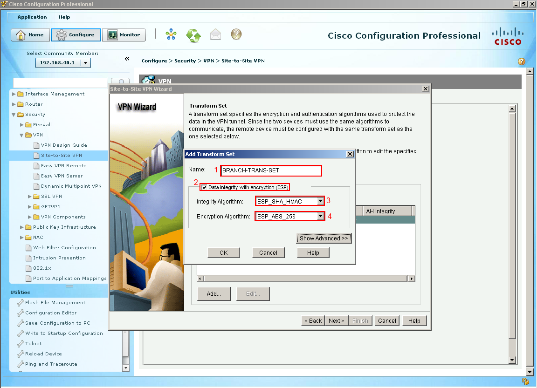This screenshot has width=537, height=388.
Task: Click transform set list right scroll arrow
Action: [412, 279]
